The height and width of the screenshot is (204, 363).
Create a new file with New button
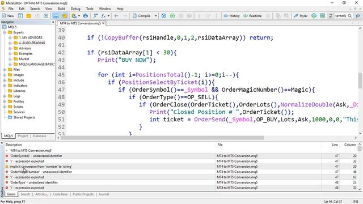pyautogui.click(x=8, y=16)
